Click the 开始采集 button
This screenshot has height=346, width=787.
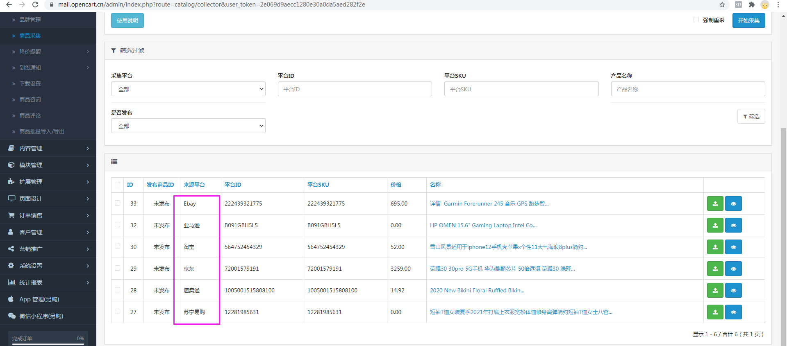[x=748, y=20]
